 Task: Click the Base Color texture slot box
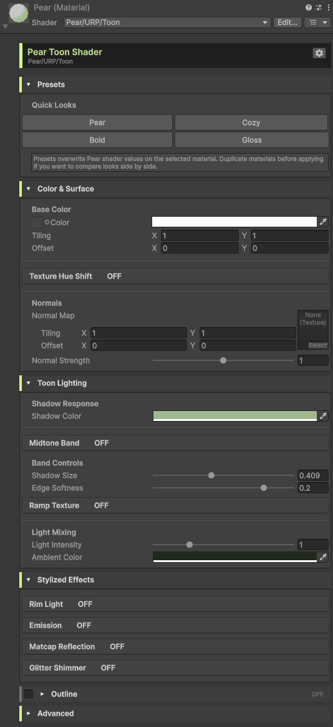(37, 222)
